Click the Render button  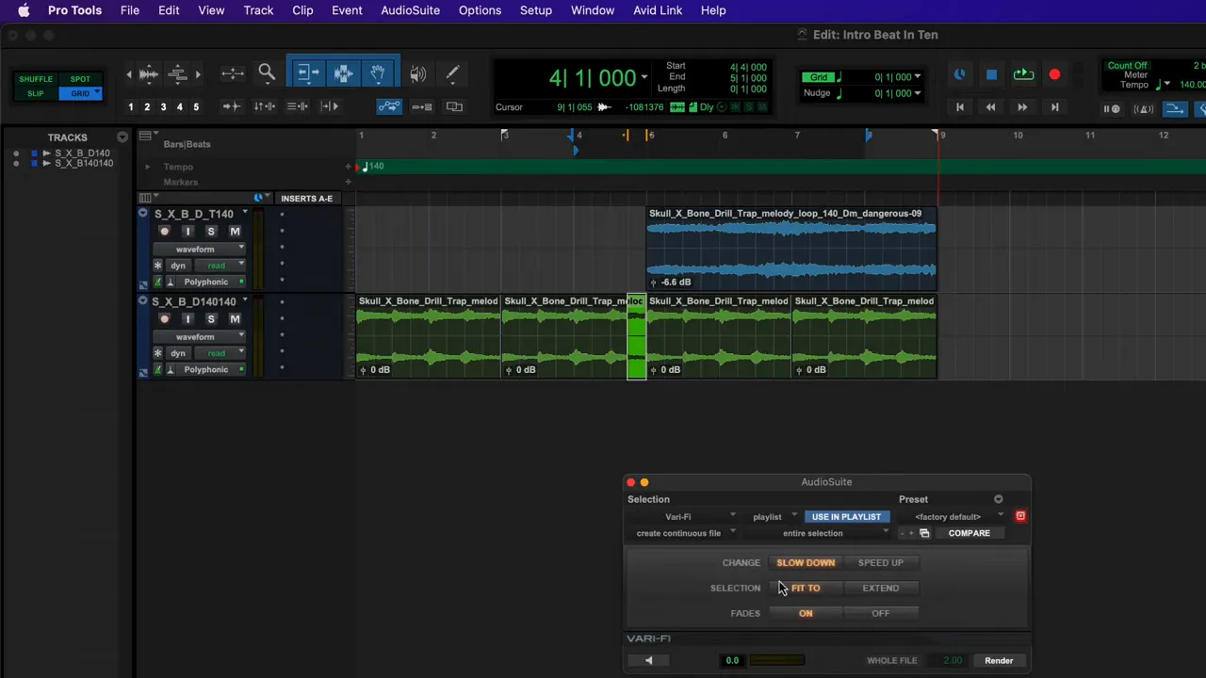tap(999, 660)
